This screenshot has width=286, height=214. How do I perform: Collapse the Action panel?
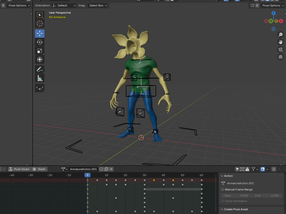tap(222, 176)
